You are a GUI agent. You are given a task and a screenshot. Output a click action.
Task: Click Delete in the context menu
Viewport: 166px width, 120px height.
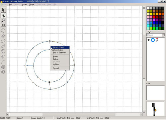[x=60, y=59]
